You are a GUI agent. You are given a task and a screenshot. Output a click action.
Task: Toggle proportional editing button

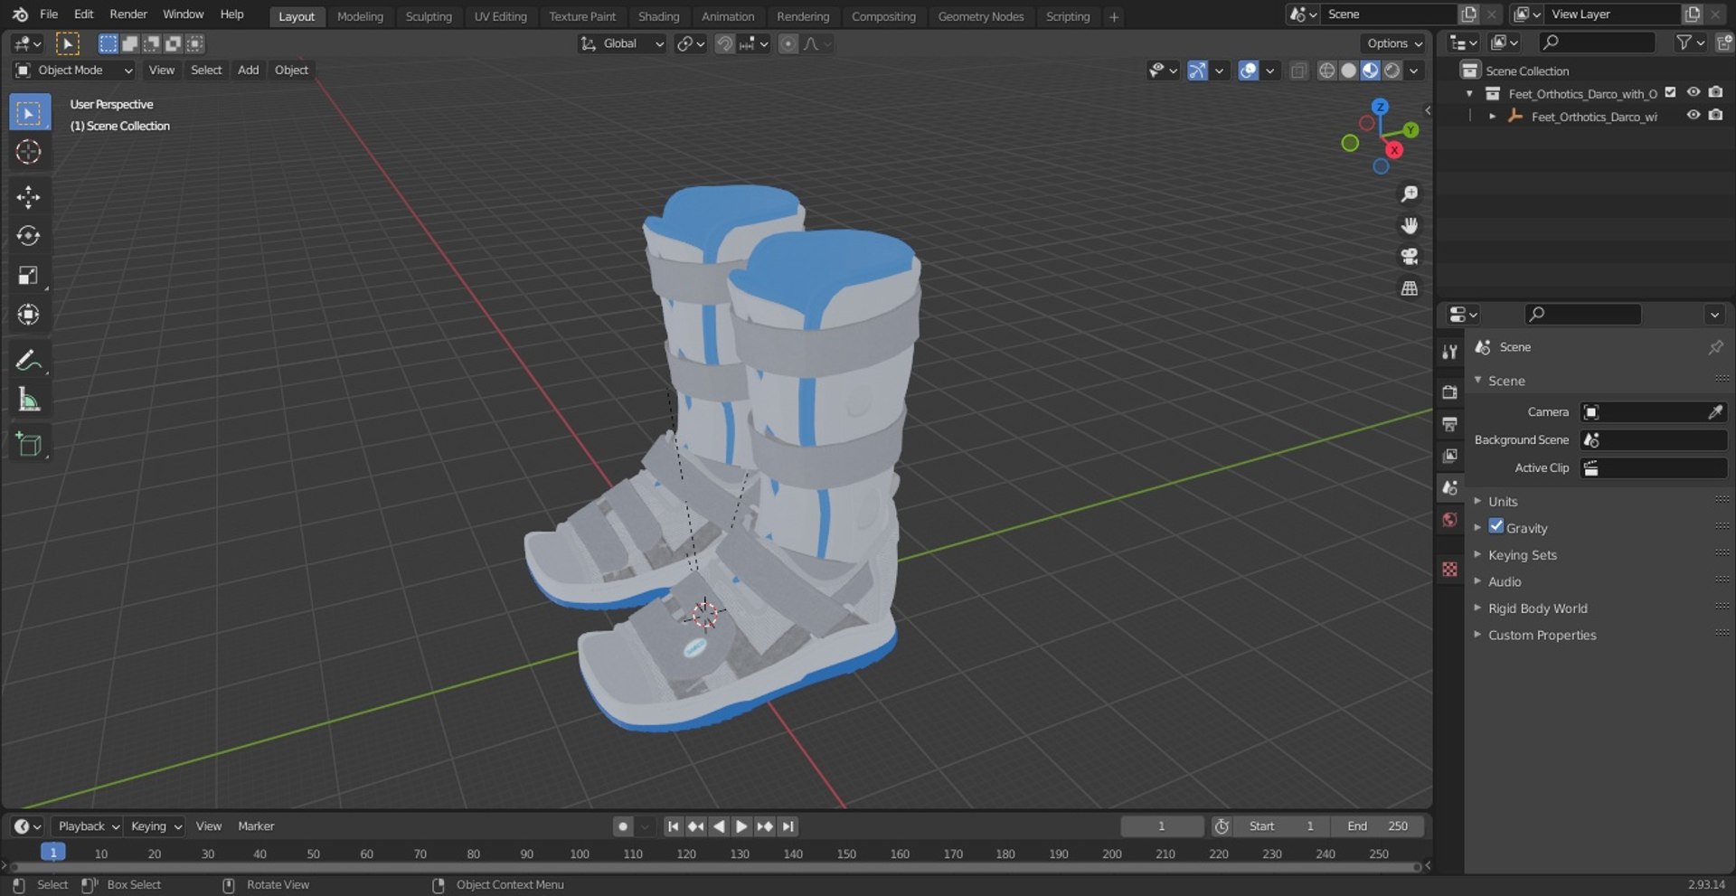(x=788, y=43)
